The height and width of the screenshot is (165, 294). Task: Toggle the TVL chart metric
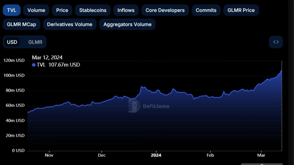(12, 10)
